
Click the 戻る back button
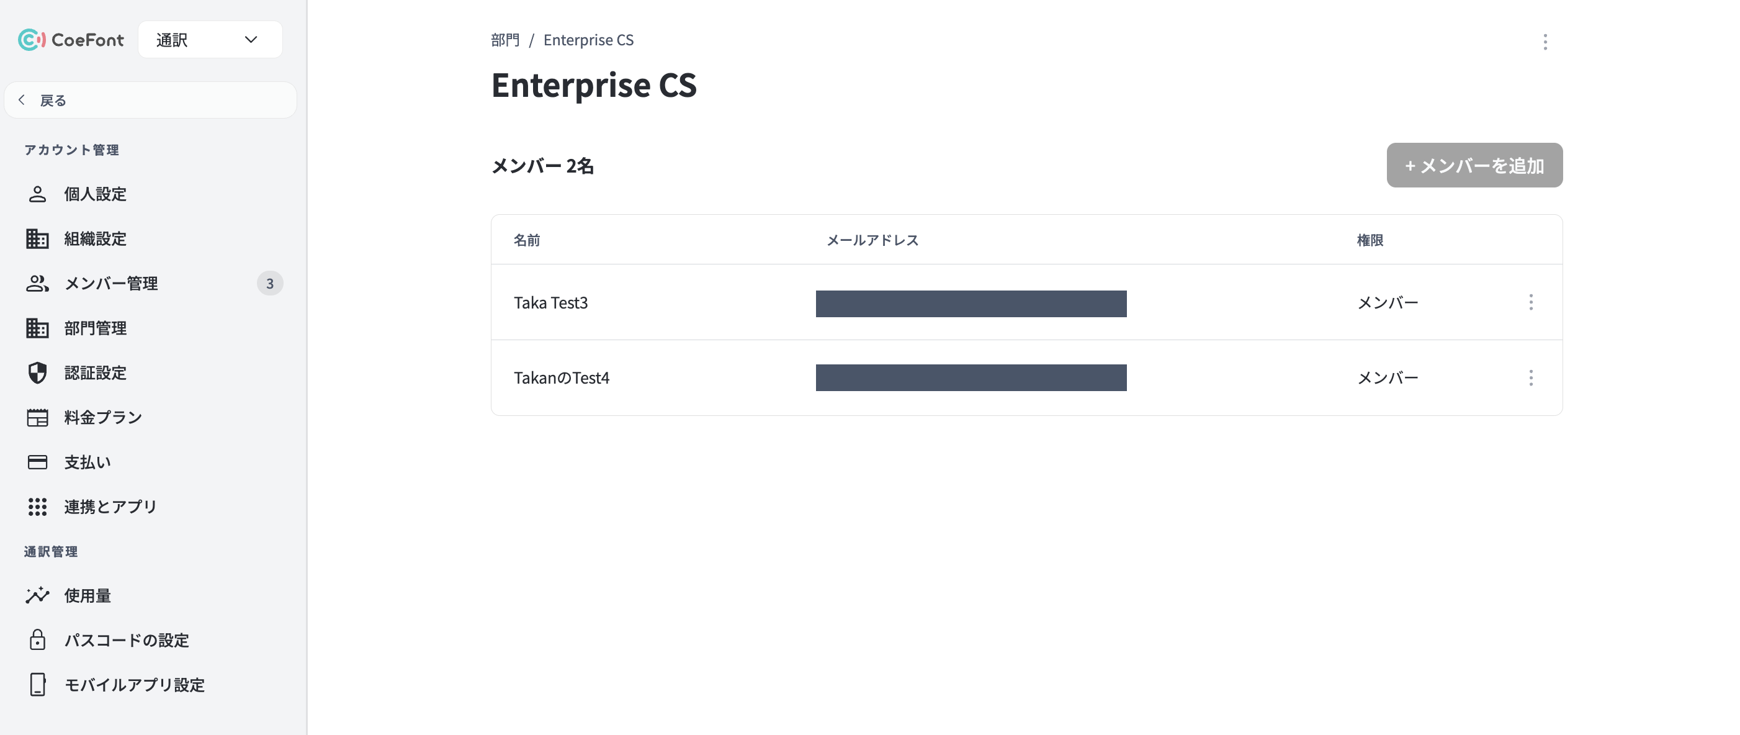[150, 100]
